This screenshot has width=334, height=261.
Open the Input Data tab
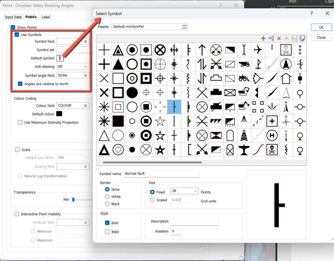[13, 17]
